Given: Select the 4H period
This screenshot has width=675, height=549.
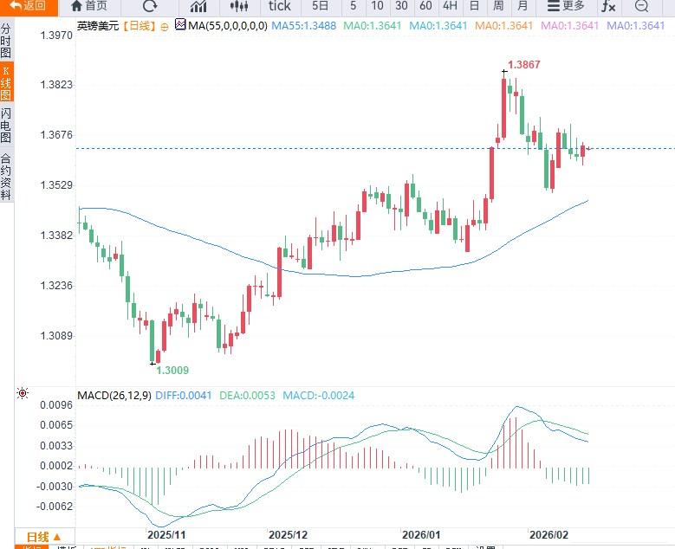Looking at the screenshot, I should (x=450, y=6).
